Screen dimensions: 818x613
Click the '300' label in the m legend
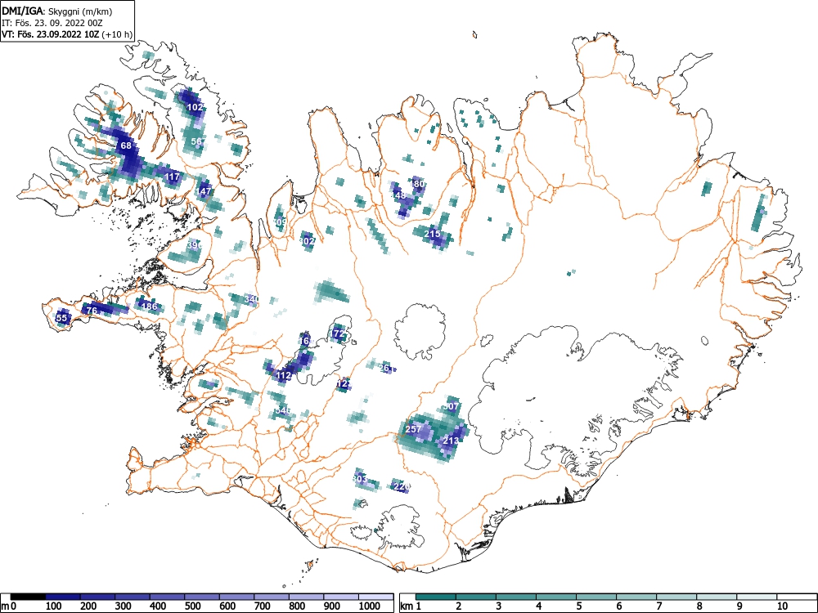[x=124, y=606]
